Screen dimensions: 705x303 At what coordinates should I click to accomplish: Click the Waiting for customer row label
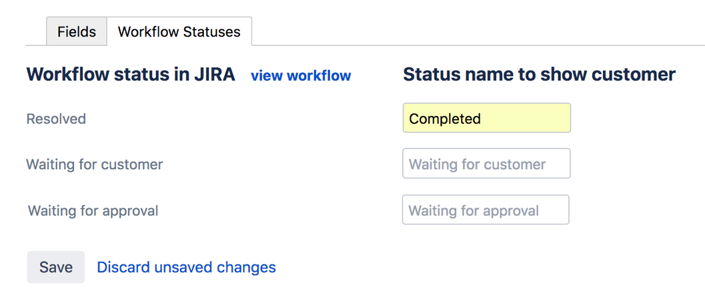(x=94, y=164)
